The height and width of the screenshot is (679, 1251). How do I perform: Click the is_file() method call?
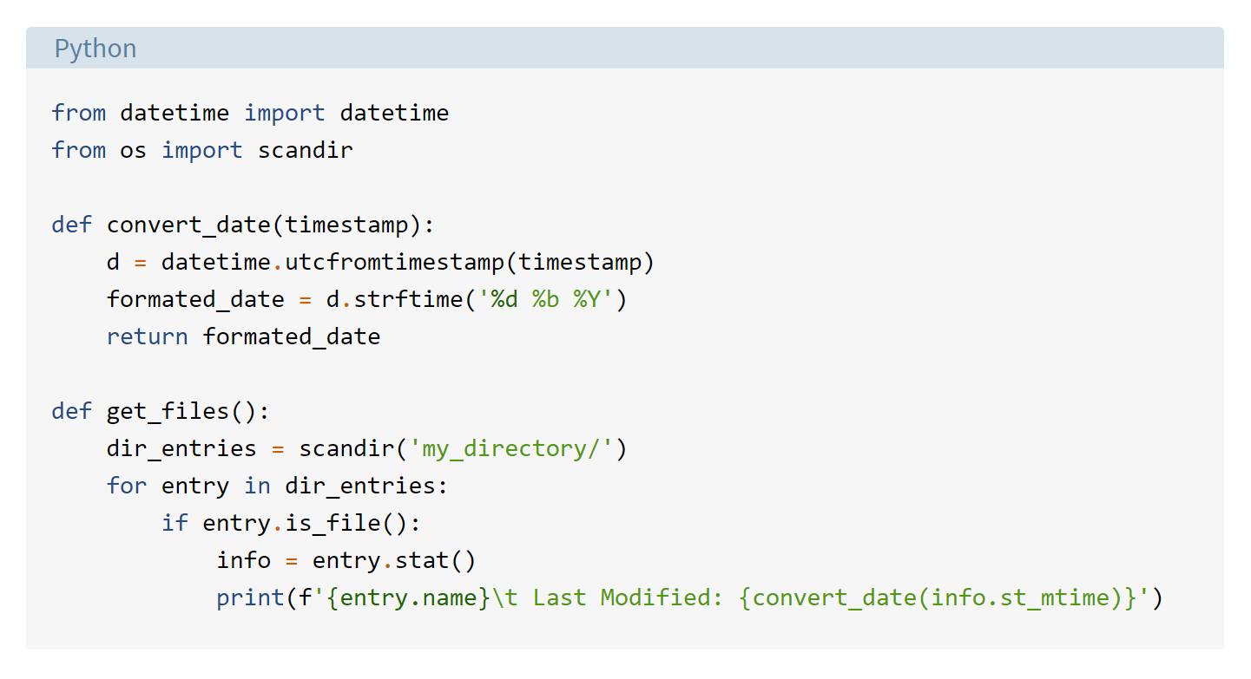(346, 523)
